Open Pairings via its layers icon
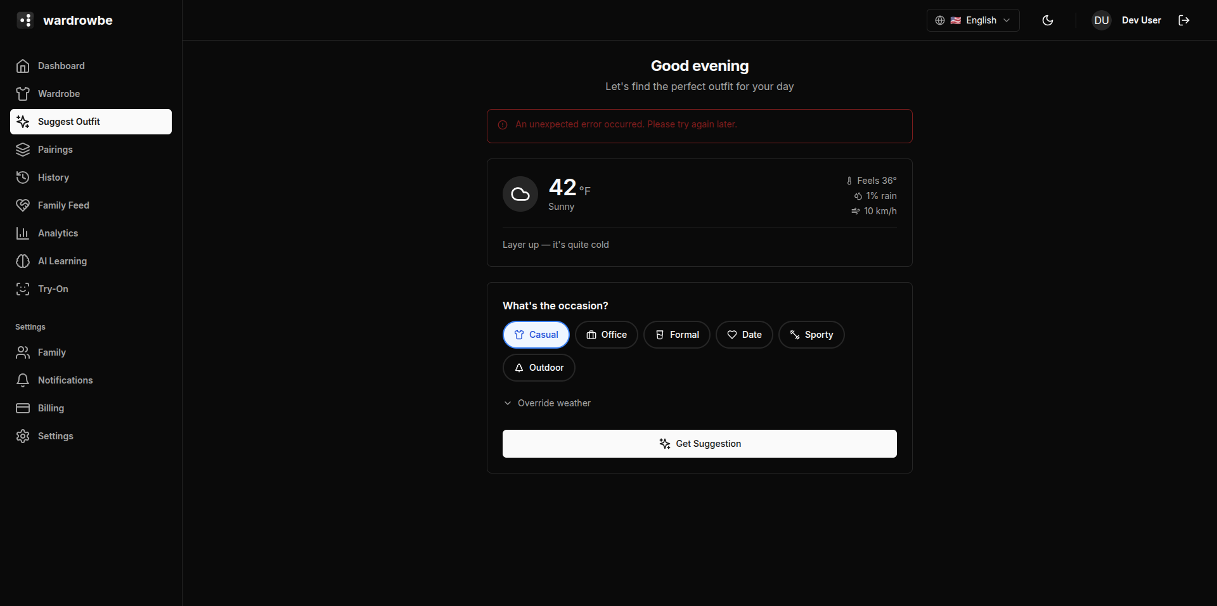 tap(23, 150)
